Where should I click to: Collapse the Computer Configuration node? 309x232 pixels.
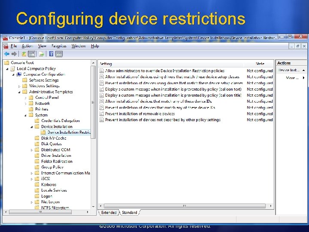click(13, 75)
